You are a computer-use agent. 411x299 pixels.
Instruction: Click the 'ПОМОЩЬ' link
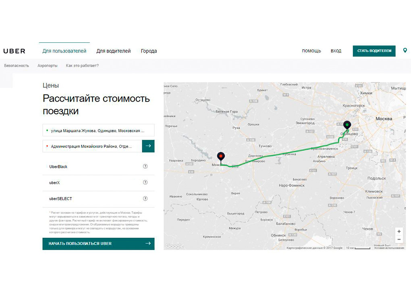311,51
